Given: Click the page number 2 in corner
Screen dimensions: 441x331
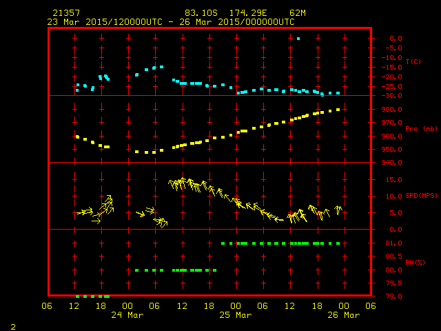Looking at the screenshot, I should (13, 327).
